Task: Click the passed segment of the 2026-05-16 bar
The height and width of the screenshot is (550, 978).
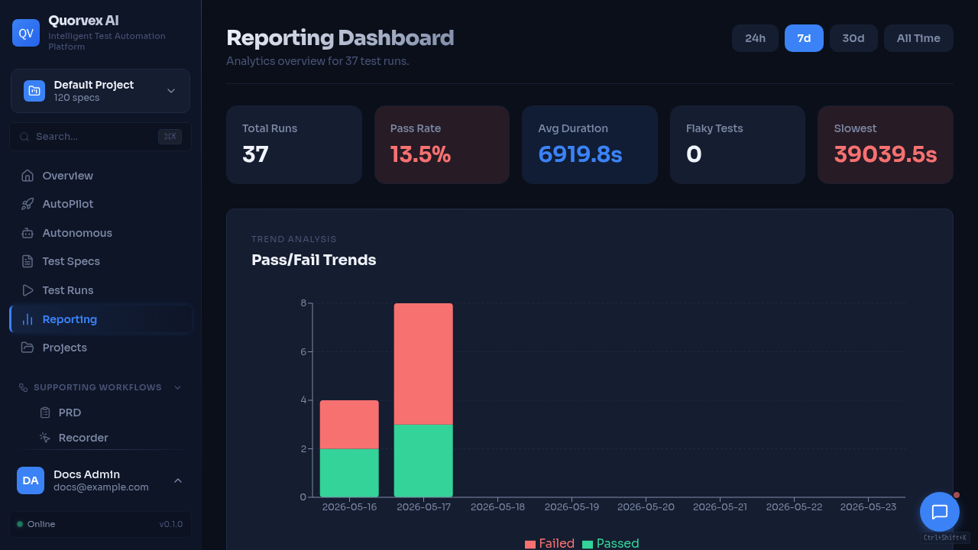Action: [349, 473]
